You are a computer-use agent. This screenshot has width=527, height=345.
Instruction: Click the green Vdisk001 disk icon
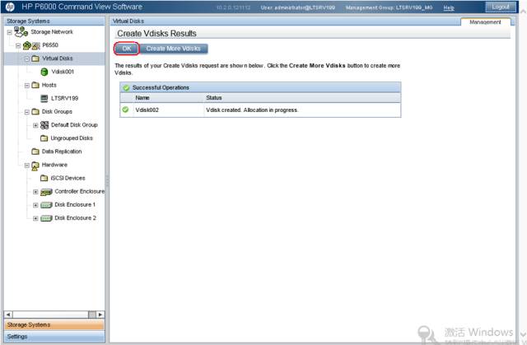point(44,72)
